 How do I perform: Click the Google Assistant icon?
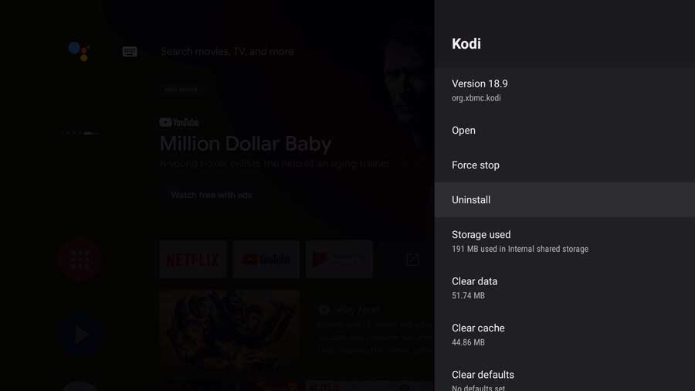pos(80,51)
